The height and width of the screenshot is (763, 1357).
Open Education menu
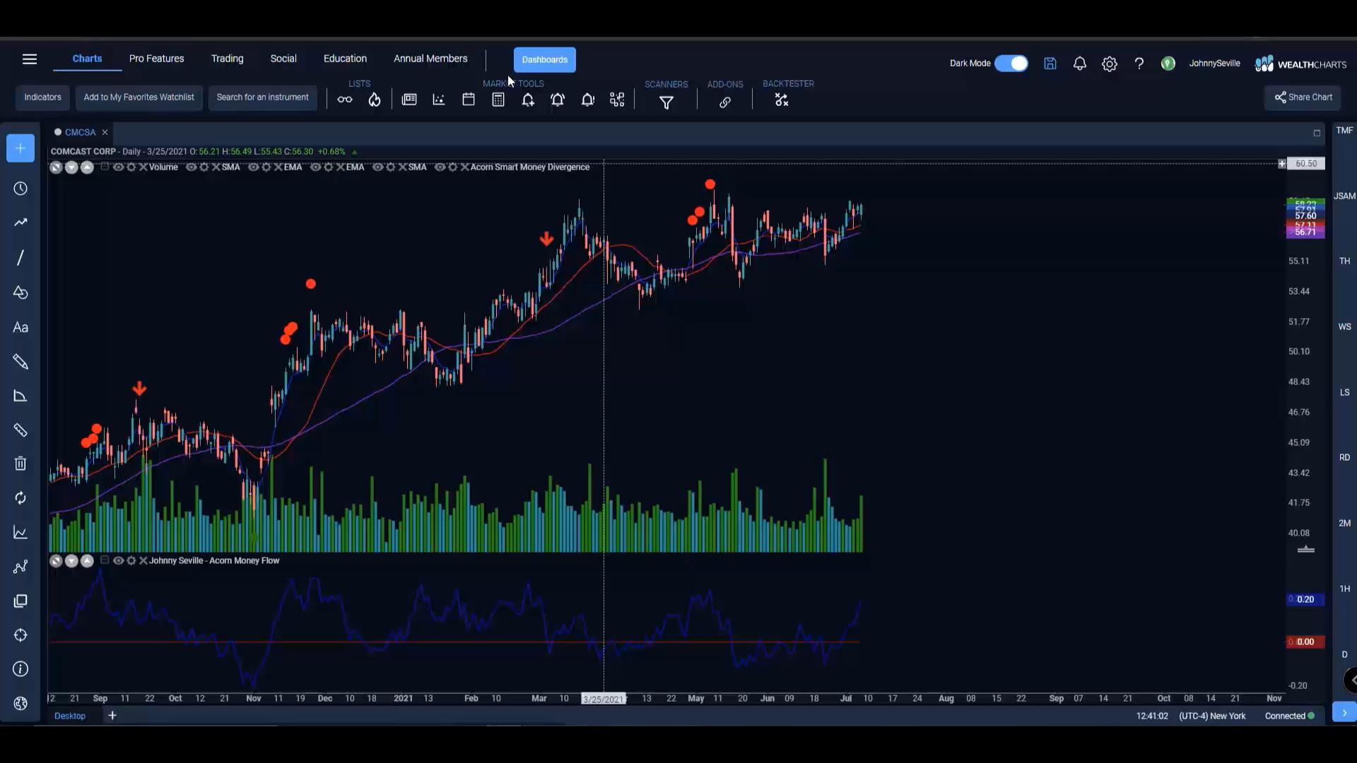(345, 59)
